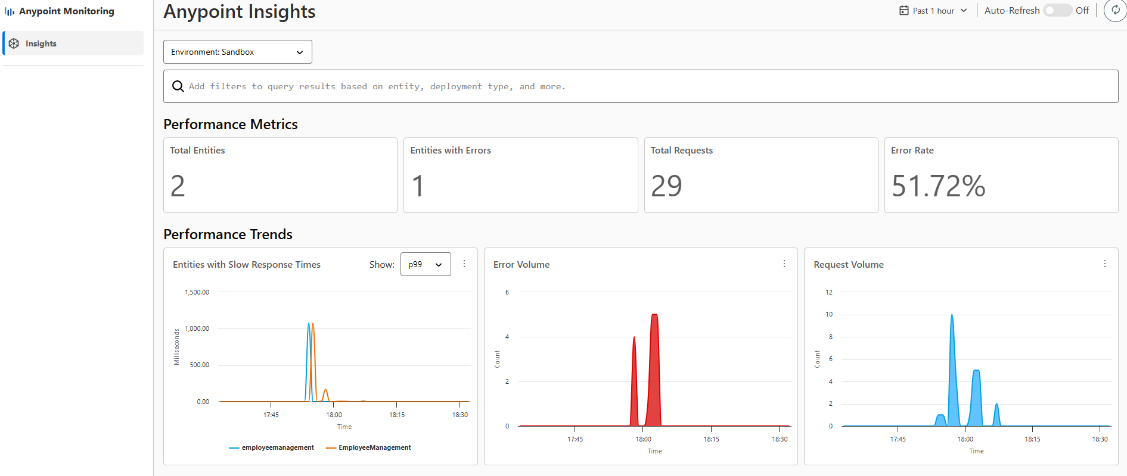Click the Error Rate 51.72% card

[x=1001, y=175]
